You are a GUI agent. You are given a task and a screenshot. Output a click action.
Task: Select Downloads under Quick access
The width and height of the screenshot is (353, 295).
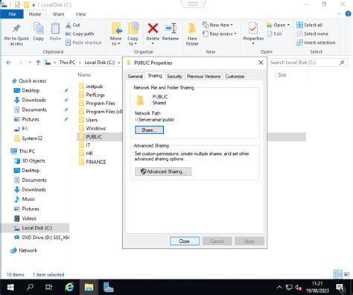pos(34,100)
